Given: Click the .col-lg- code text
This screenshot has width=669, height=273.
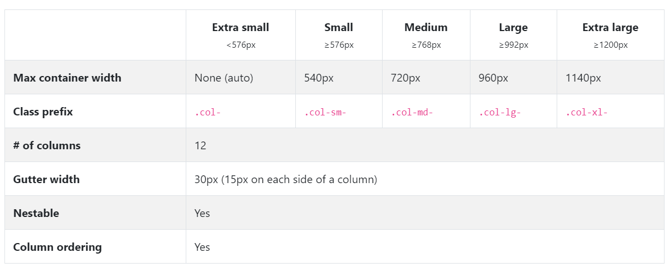Looking at the screenshot, I should click(499, 113).
